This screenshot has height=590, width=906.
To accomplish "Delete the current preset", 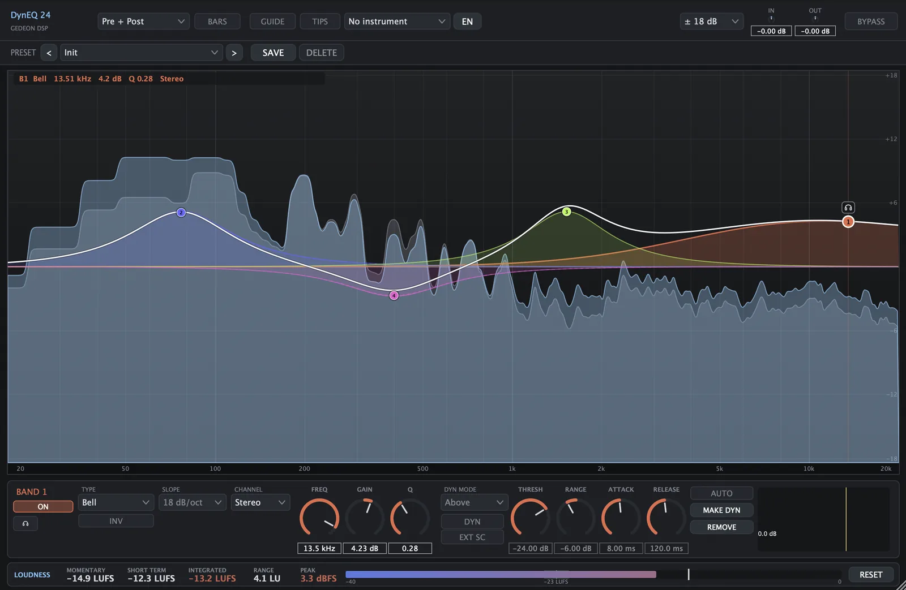I will click(322, 53).
